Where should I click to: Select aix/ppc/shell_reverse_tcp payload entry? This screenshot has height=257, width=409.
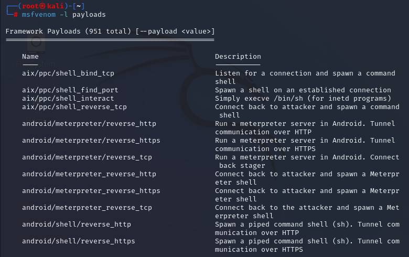coord(74,106)
